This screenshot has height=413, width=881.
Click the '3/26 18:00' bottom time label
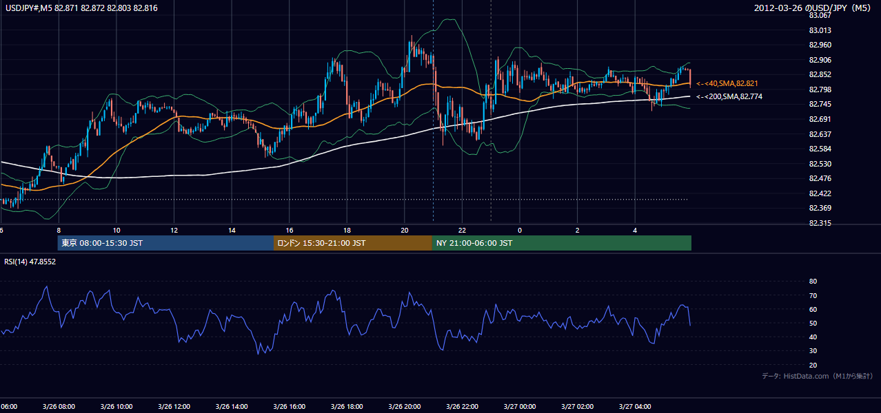pos(347,407)
